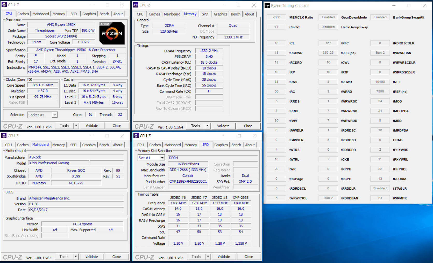The image size is (433, 263).
Task: Click the Cmd2t 1T field
Action: 276,27
